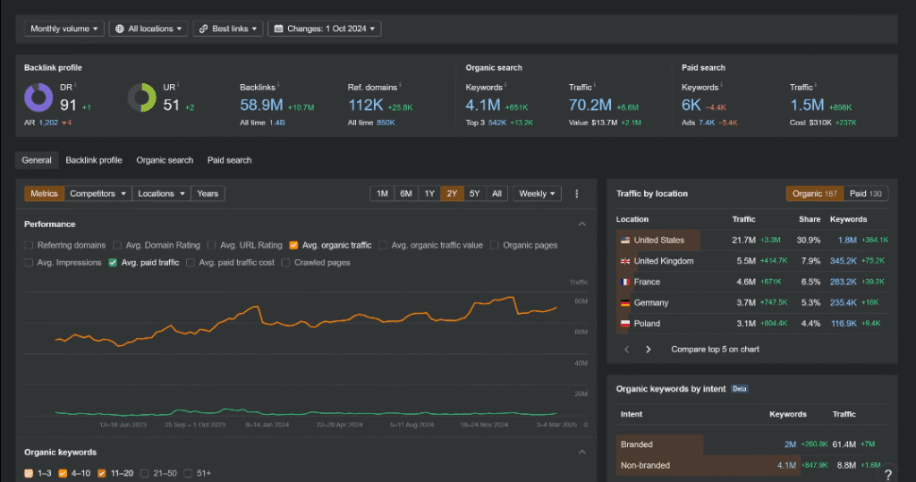916x482 pixels.
Task: Click the help question mark icon
Action: click(x=887, y=474)
